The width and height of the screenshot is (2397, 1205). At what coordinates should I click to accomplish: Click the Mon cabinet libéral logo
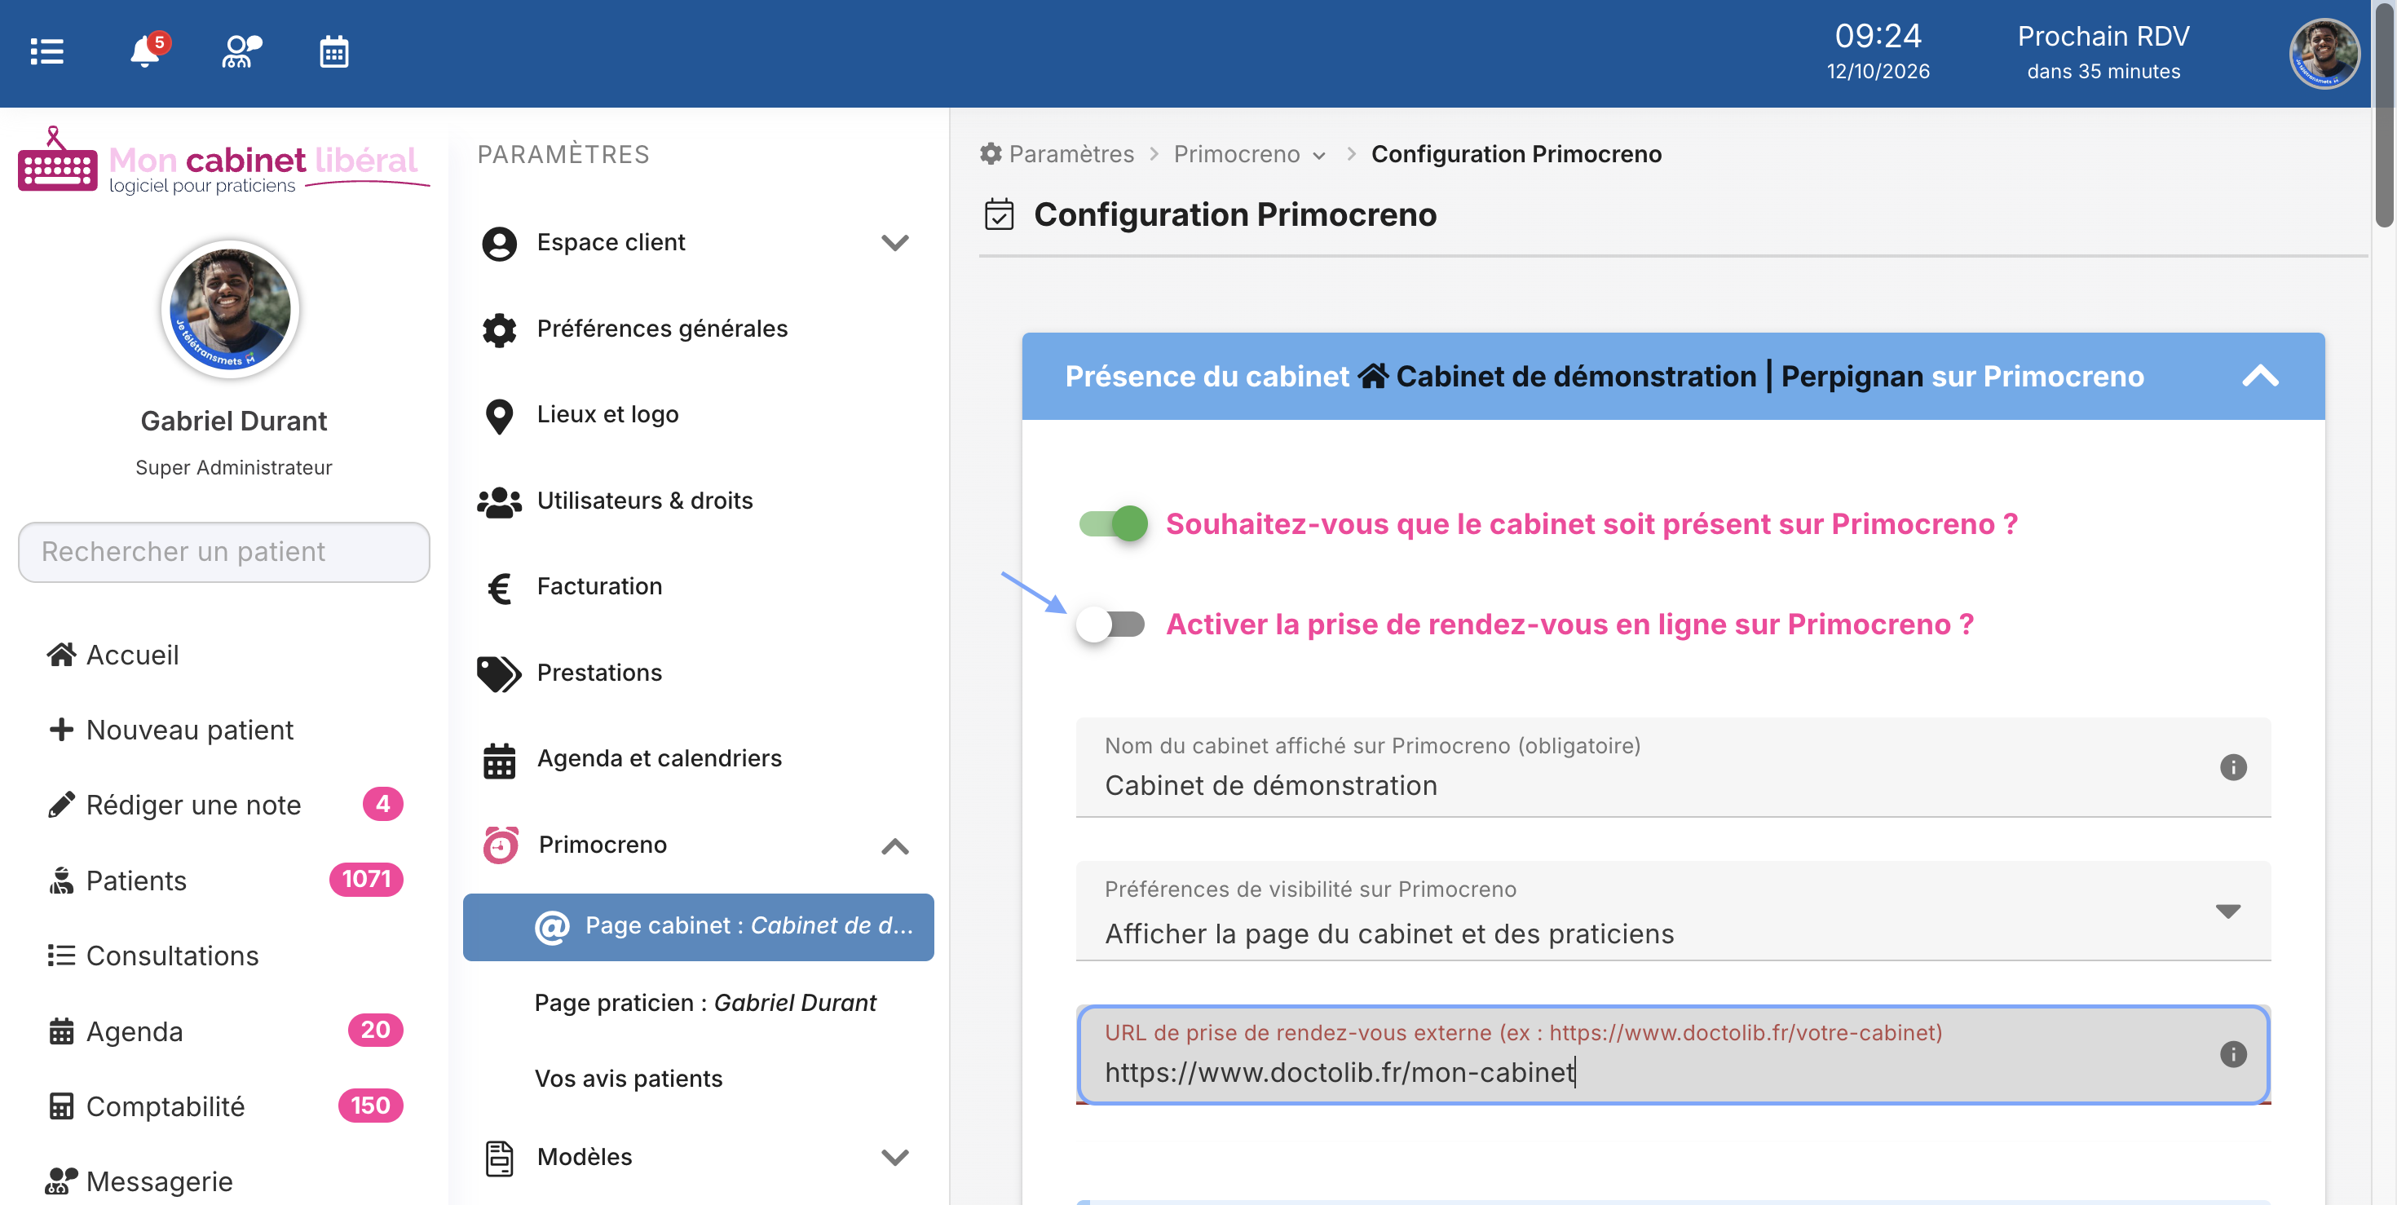pyautogui.click(x=223, y=162)
